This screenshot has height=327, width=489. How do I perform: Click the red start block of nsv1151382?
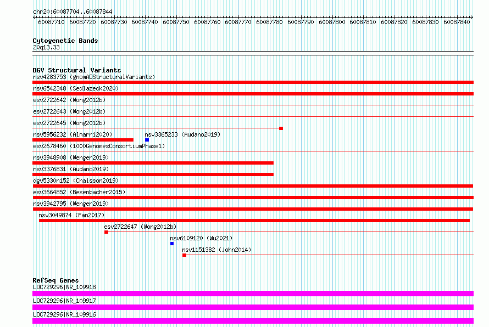[x=184, y=255]
